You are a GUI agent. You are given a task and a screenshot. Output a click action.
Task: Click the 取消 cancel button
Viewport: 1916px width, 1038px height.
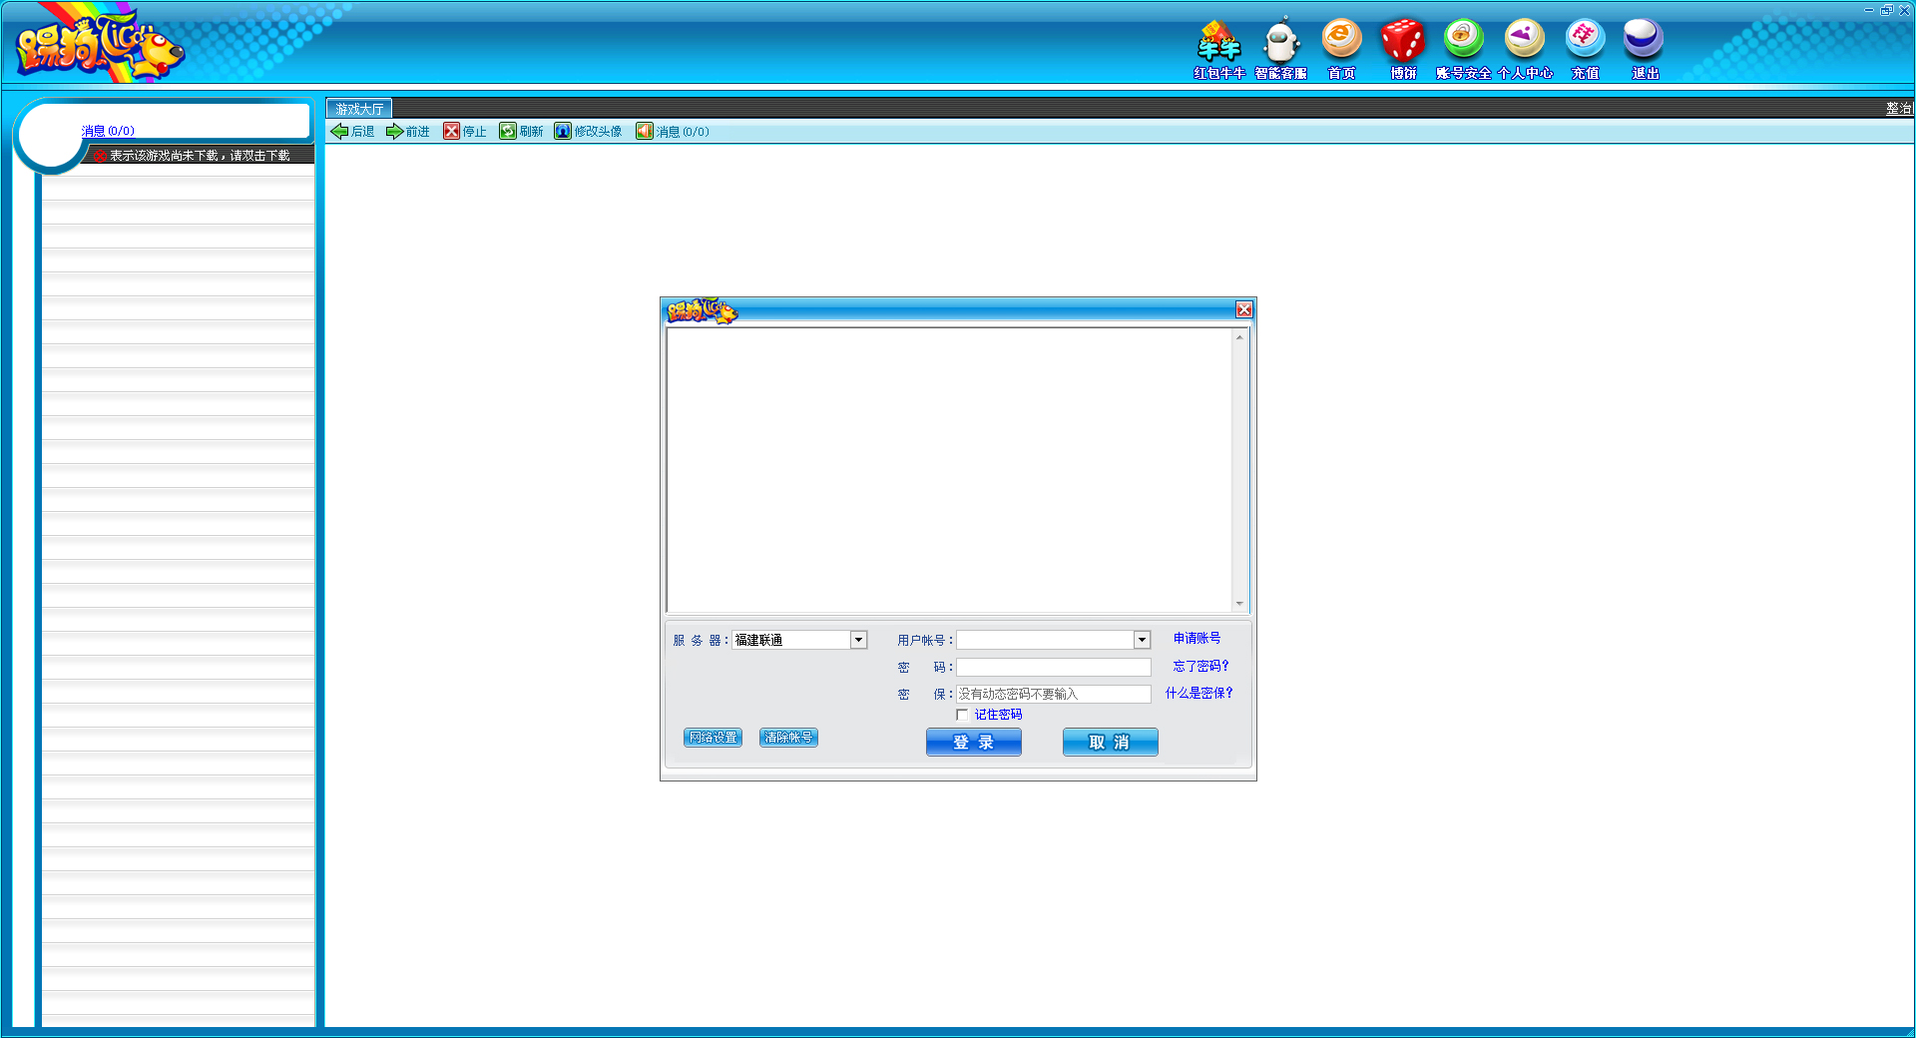tap(1110, 743)
